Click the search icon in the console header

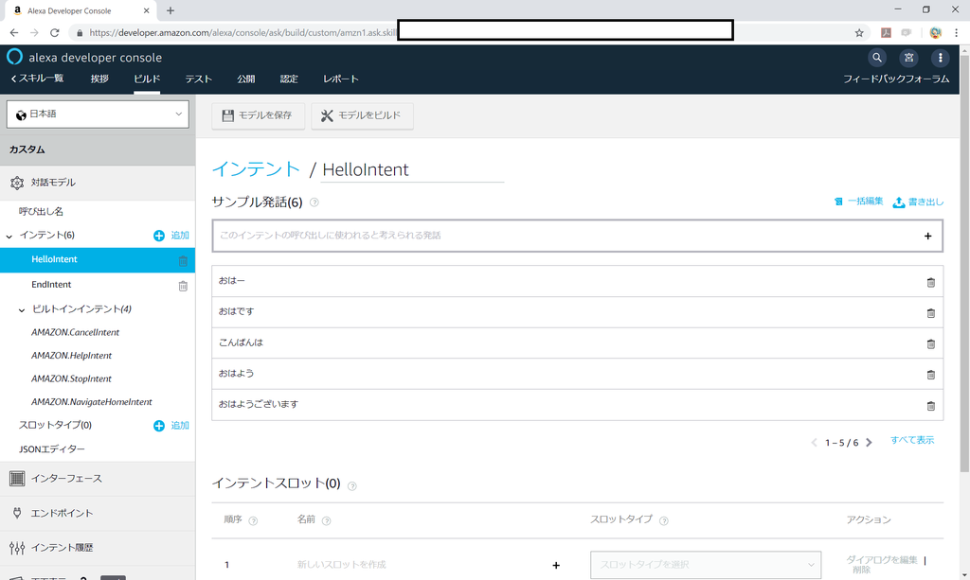(x=876, y=58)
